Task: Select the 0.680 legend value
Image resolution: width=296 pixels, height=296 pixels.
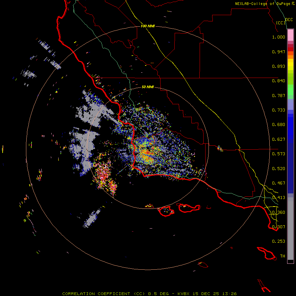Action: [279, 125]
